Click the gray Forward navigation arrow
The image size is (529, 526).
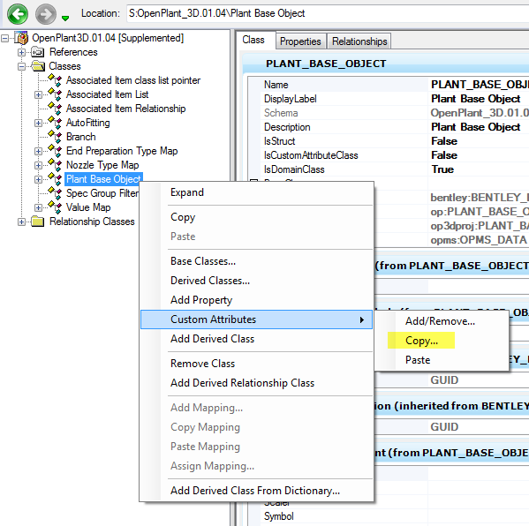pos(46,14)
